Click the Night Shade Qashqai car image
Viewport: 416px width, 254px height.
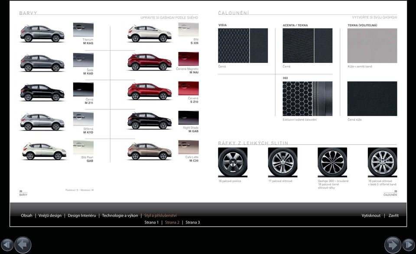tap(149, 121)
